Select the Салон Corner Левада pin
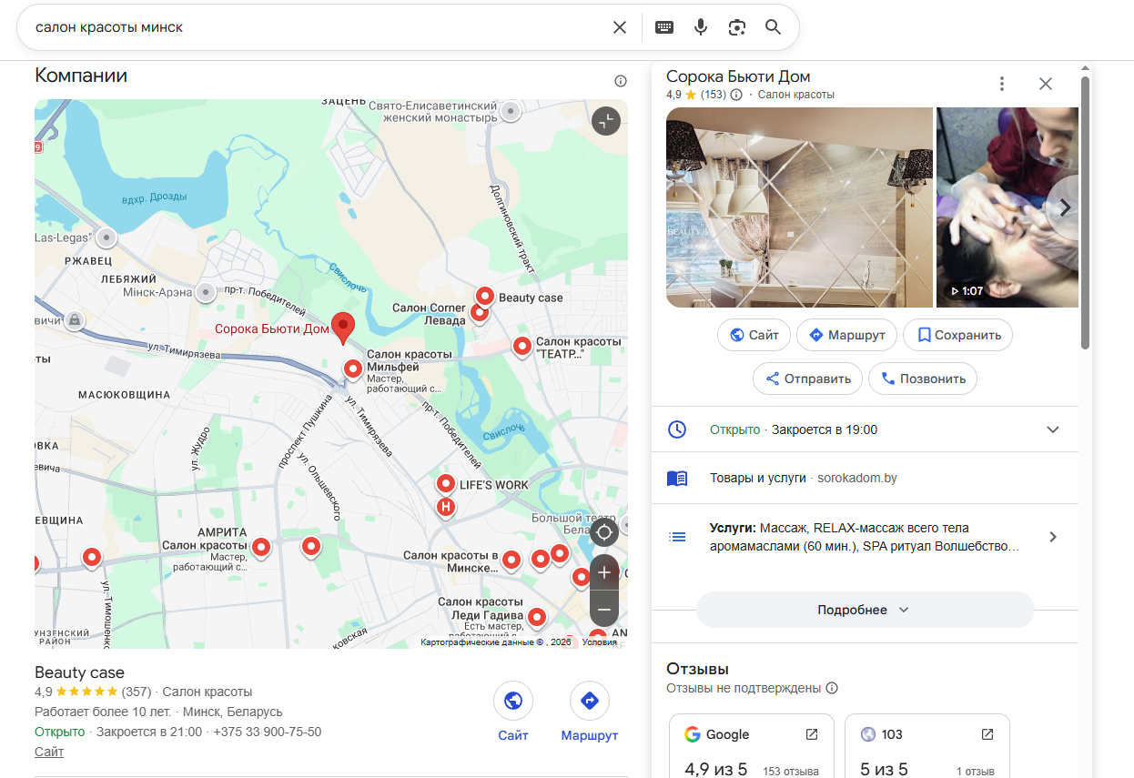The height and width of the screenshot is (778, 1134). [479, 314]
